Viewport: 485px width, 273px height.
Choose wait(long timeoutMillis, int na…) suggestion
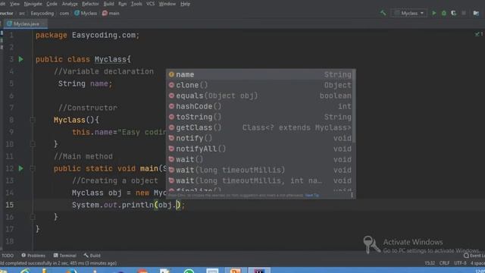pos(261,180)
